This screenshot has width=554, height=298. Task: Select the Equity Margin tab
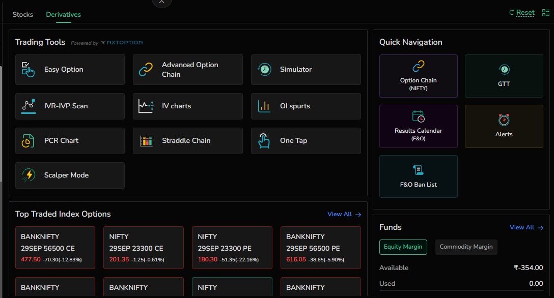tap(403, 247)
